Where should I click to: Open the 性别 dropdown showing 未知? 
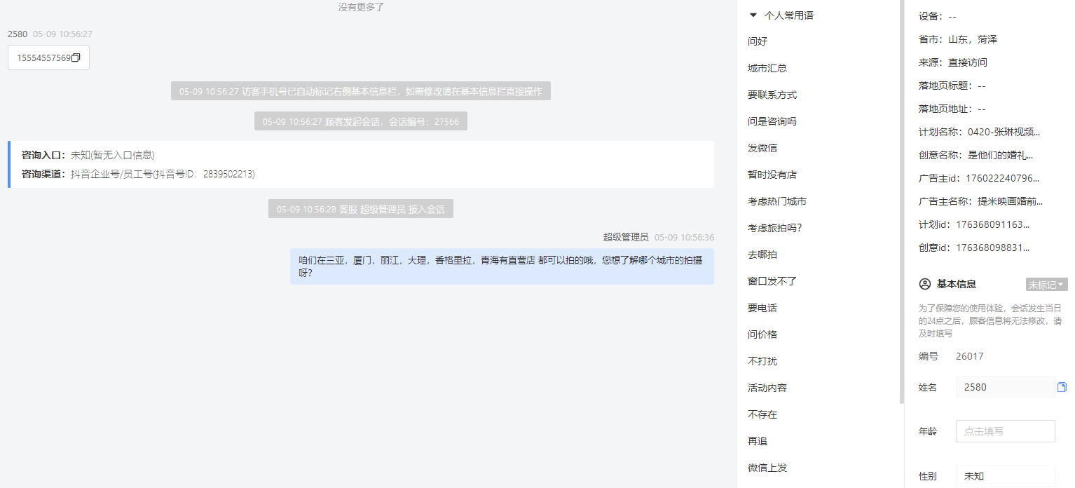point(1005,476)
